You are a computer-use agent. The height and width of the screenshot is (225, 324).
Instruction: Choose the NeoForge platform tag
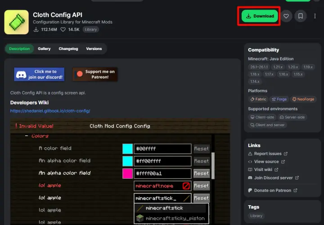(x=303, y=99)
